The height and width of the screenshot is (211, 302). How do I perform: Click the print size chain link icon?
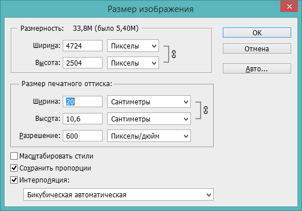coord(206,110)
